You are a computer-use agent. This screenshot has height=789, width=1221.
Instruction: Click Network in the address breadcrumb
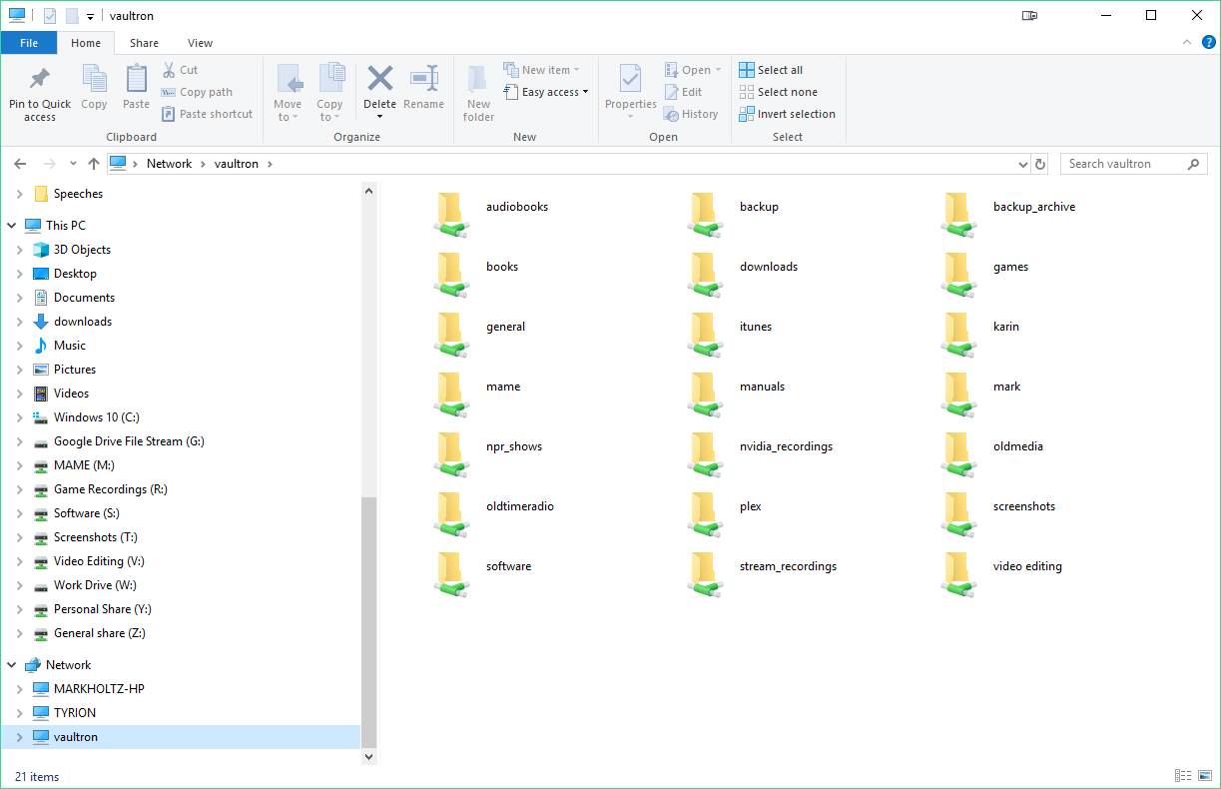(x=169, y=164)
